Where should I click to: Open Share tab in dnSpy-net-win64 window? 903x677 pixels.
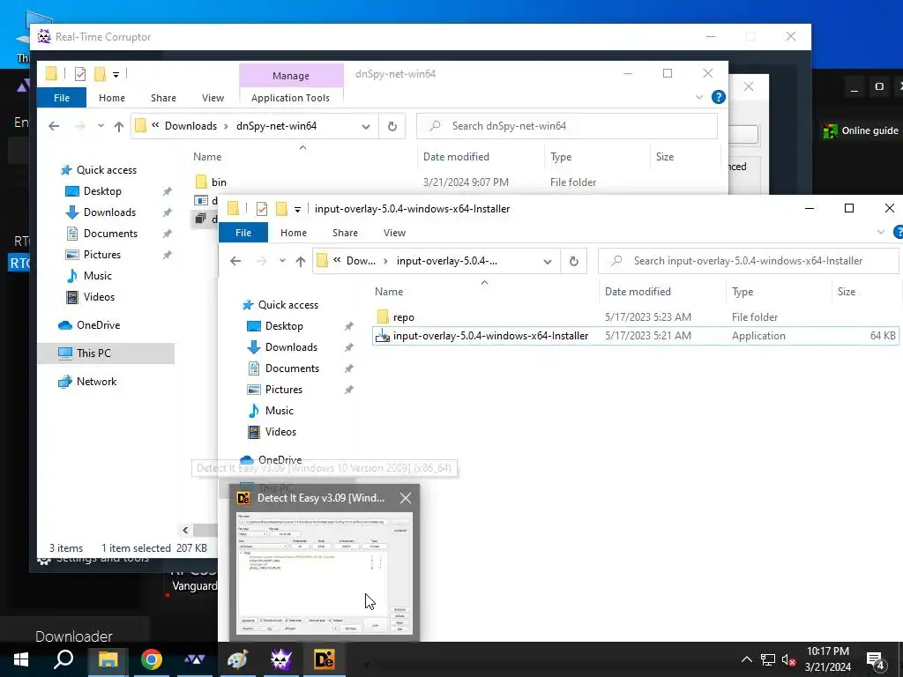coord(163,98)
